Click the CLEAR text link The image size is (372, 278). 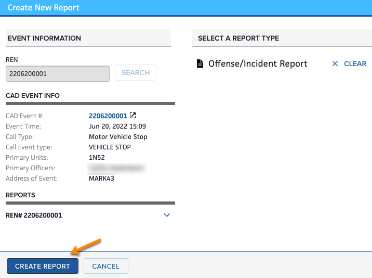pos(355,64)
